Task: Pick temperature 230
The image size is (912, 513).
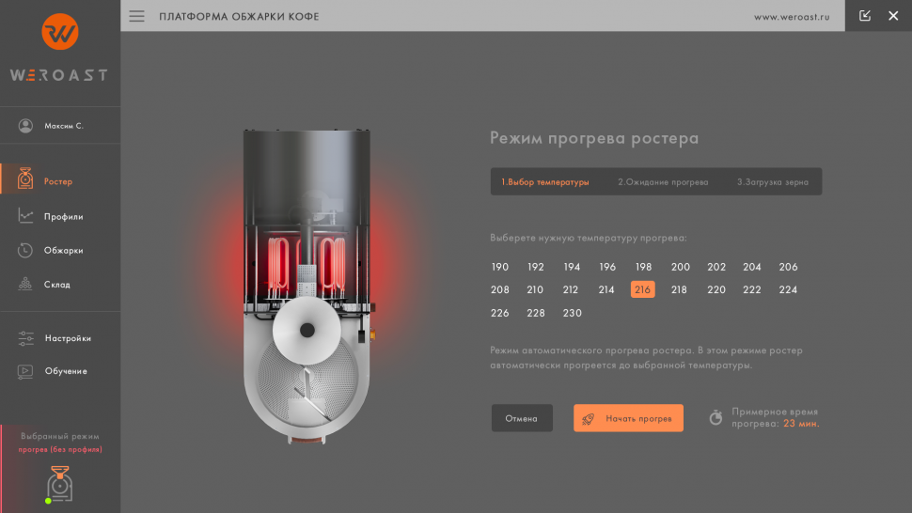Action: click(x=572, y=313)
